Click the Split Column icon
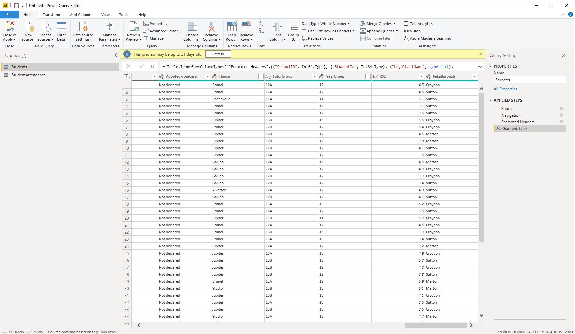Screen dimensions: 575x334 tap(277, 26)
